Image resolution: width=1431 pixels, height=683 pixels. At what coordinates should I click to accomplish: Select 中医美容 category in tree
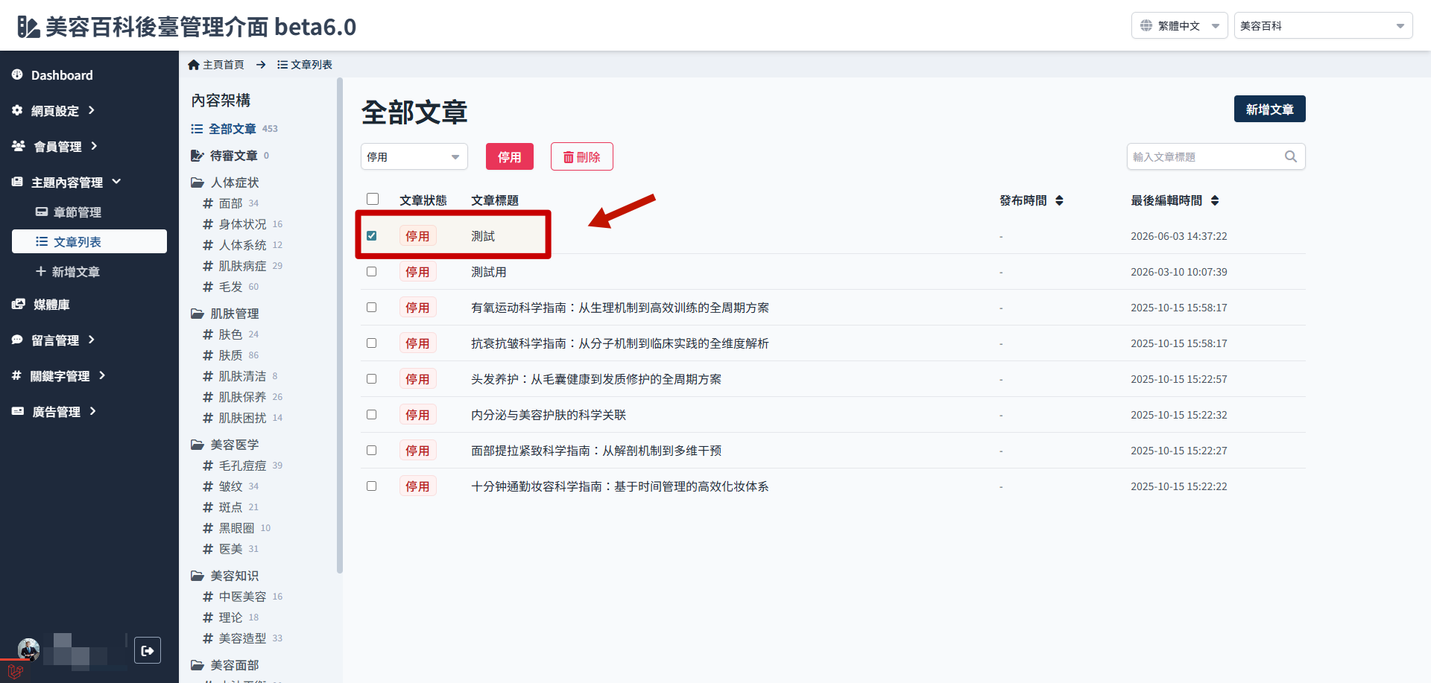pyautogui.click(x=242, y=597)
